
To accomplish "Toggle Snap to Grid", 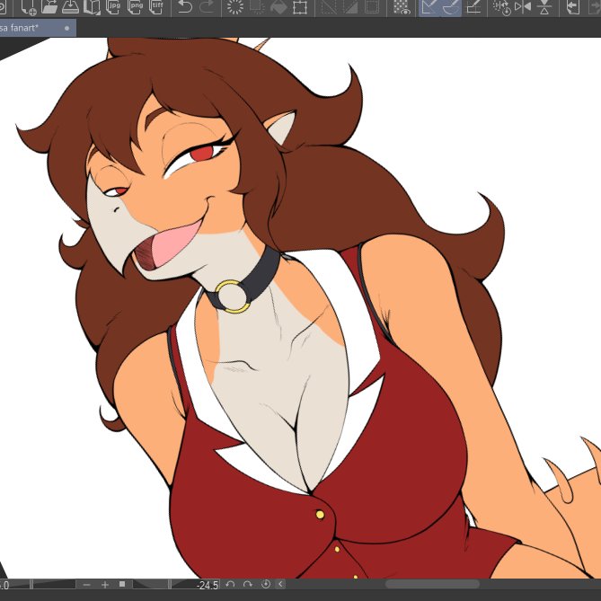I will pyautogui.click(x=473, y=7).
